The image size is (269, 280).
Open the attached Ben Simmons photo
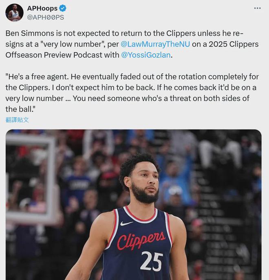click(x=134, y=205)
